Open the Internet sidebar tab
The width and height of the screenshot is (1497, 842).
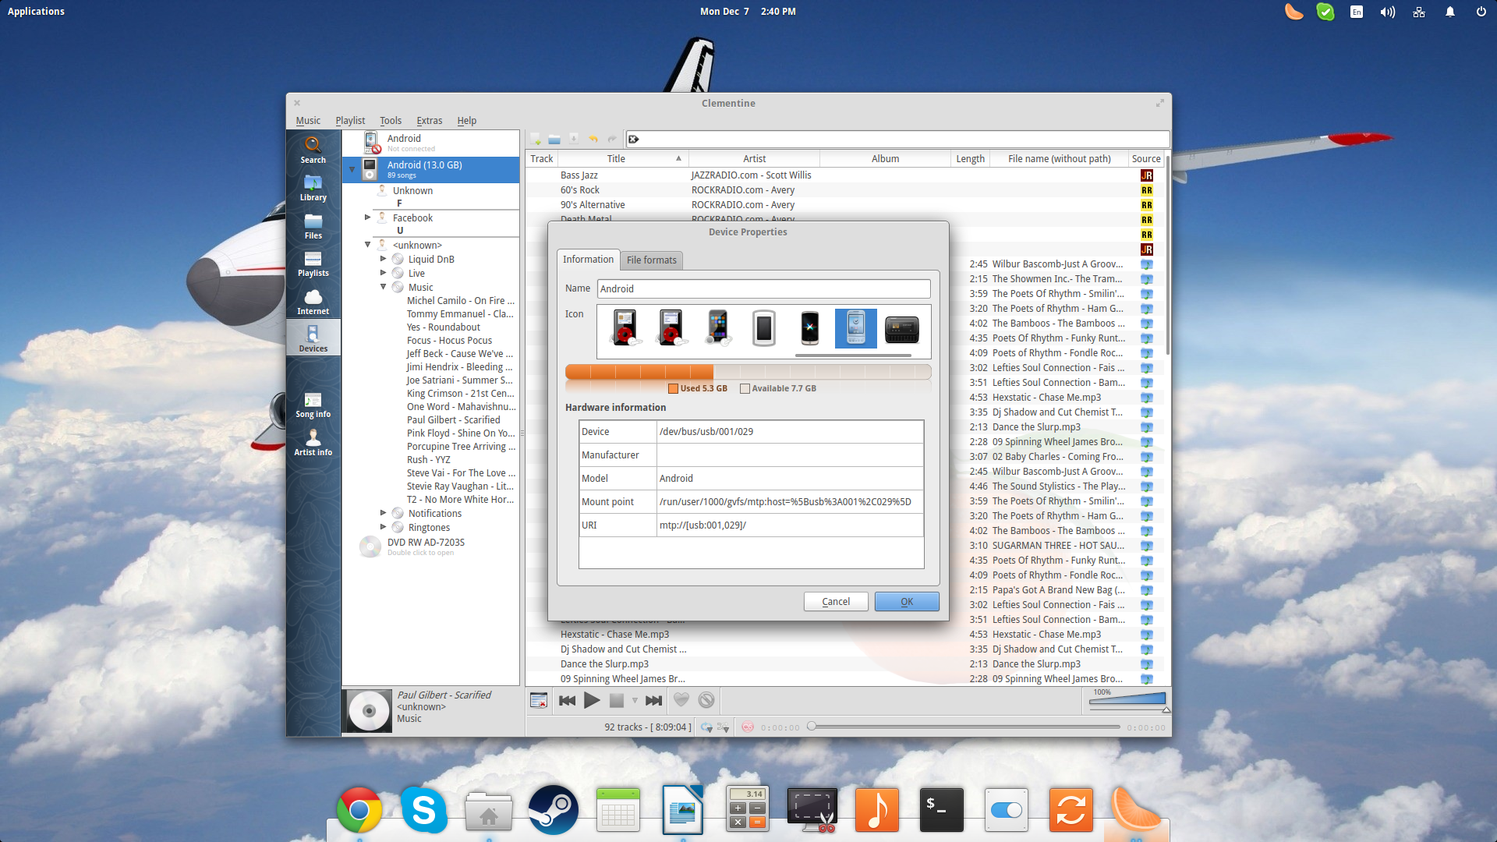point(313,302)
